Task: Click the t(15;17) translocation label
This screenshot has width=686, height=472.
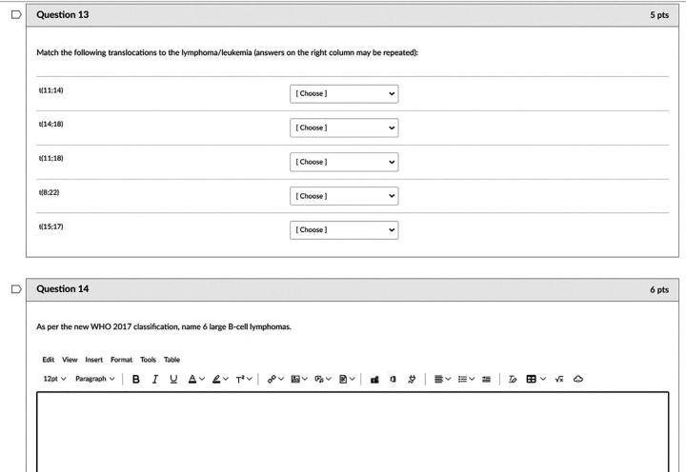Action: (x=51, y=226)
